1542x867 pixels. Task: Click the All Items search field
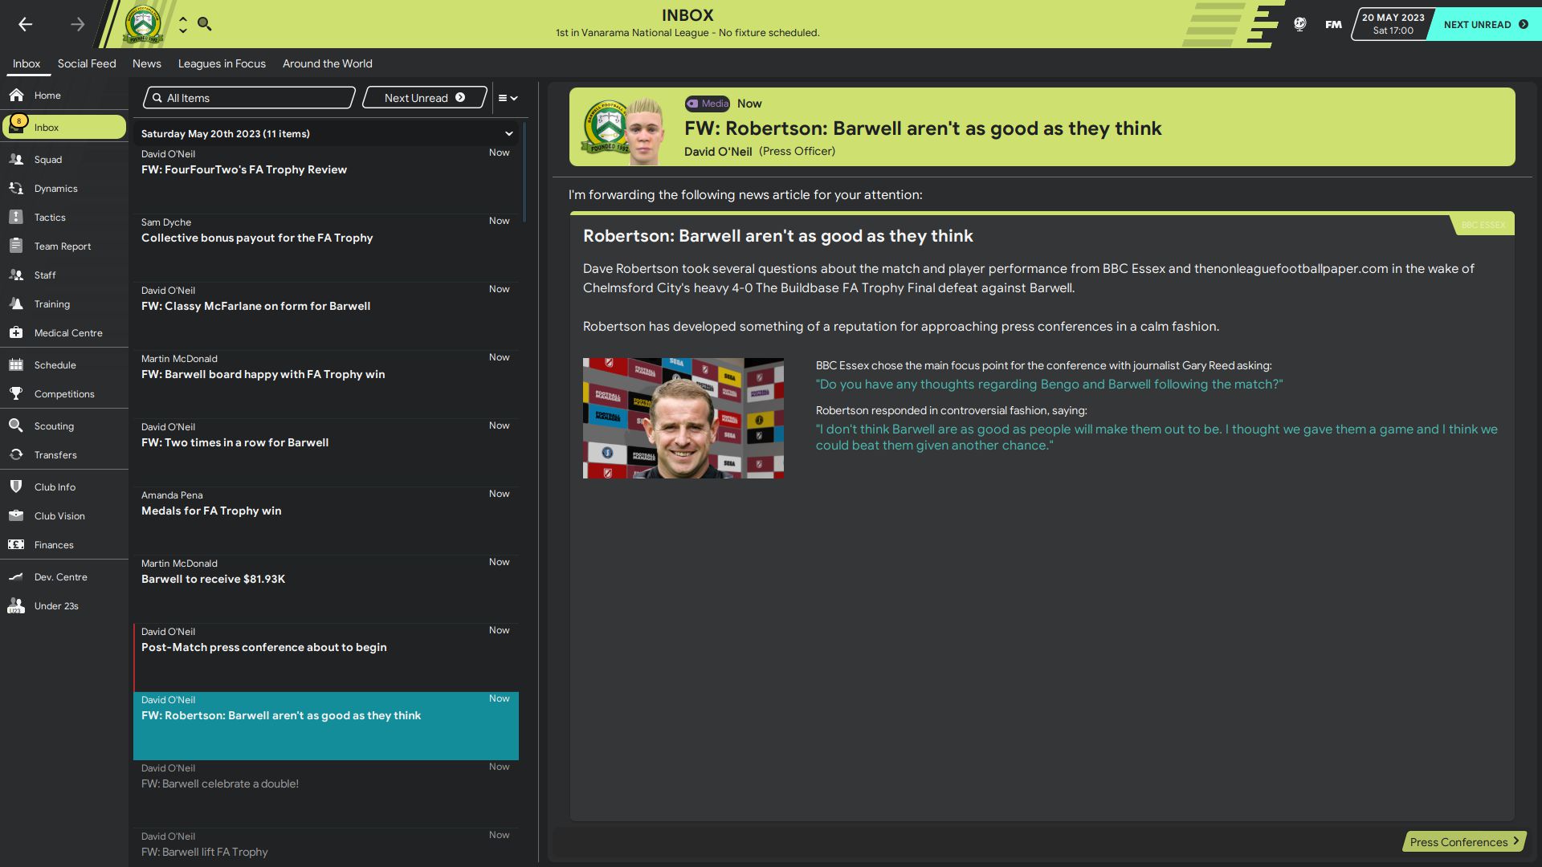(x=250, y=98)
